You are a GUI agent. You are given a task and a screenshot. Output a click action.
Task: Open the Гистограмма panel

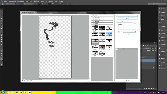click(x=162, y=34)
